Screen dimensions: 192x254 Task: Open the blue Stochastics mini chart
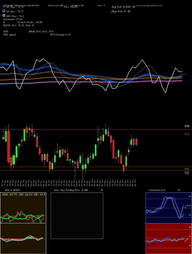[x=169, y=208]
